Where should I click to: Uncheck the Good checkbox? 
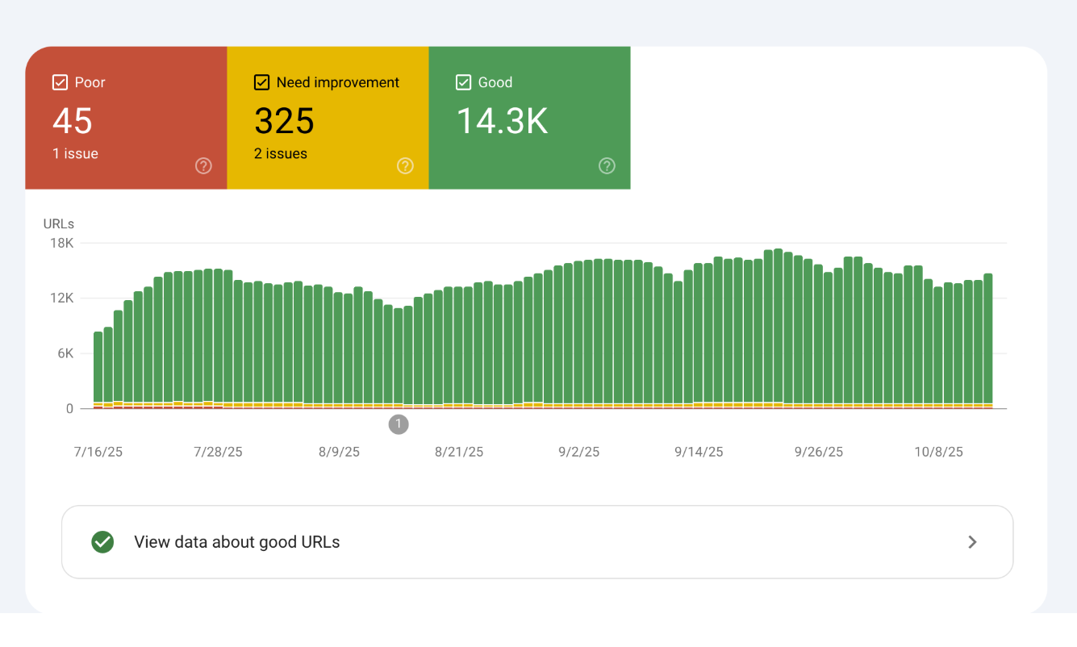click(x=463, y=82)
